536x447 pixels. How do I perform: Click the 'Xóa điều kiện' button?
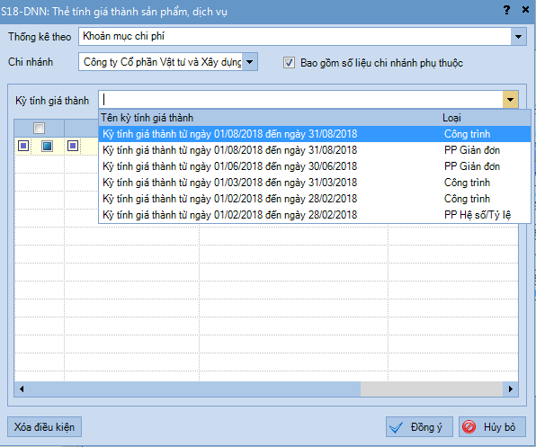(44, 427)
